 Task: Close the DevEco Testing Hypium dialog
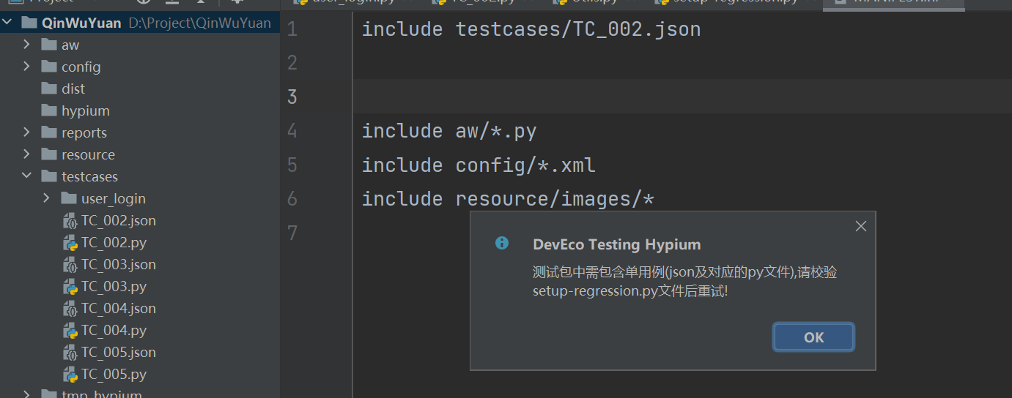pyautogui.click(x=861, y=227)
